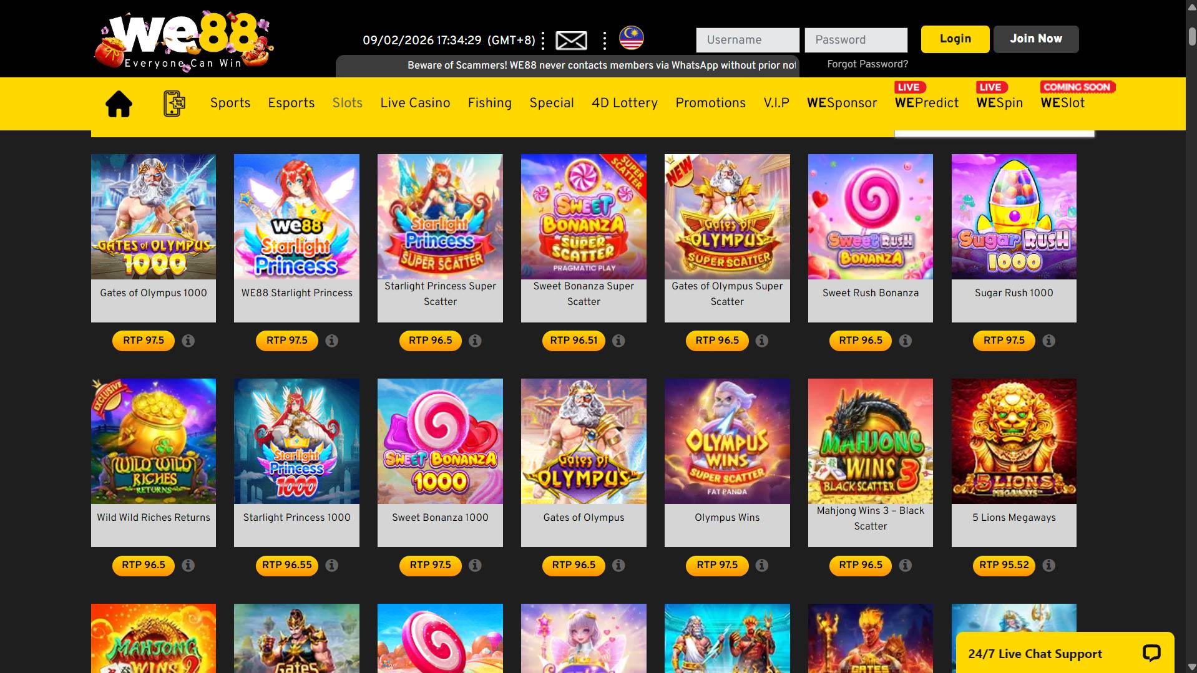Follow the Forgot Password link
The image size is (1197, 673).
(867, 64)
